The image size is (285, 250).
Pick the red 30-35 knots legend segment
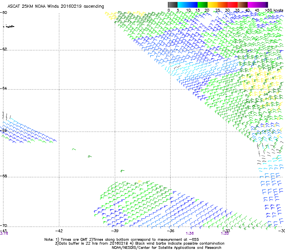[233, 5]
